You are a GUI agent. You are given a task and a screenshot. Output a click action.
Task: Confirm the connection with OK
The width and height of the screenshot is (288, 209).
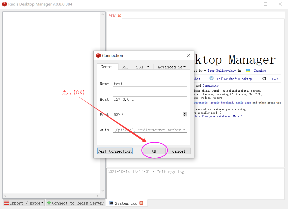tap(154, 151)
